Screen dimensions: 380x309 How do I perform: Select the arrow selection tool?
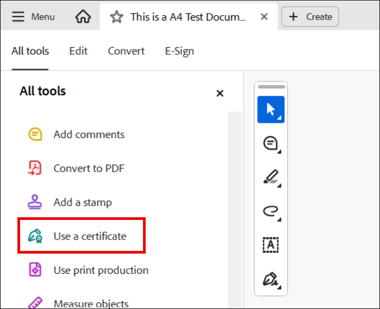(x=271, y=109)
